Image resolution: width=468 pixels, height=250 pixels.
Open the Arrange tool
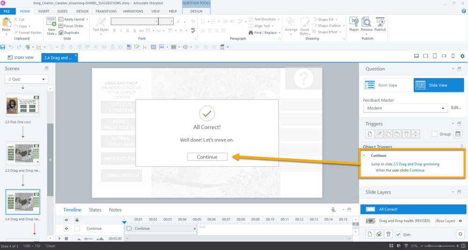[x=291, y=24]
